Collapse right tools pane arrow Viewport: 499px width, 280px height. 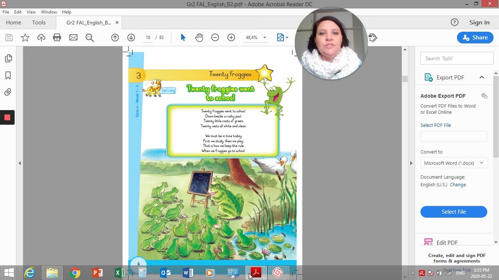(x=411, y=163)
